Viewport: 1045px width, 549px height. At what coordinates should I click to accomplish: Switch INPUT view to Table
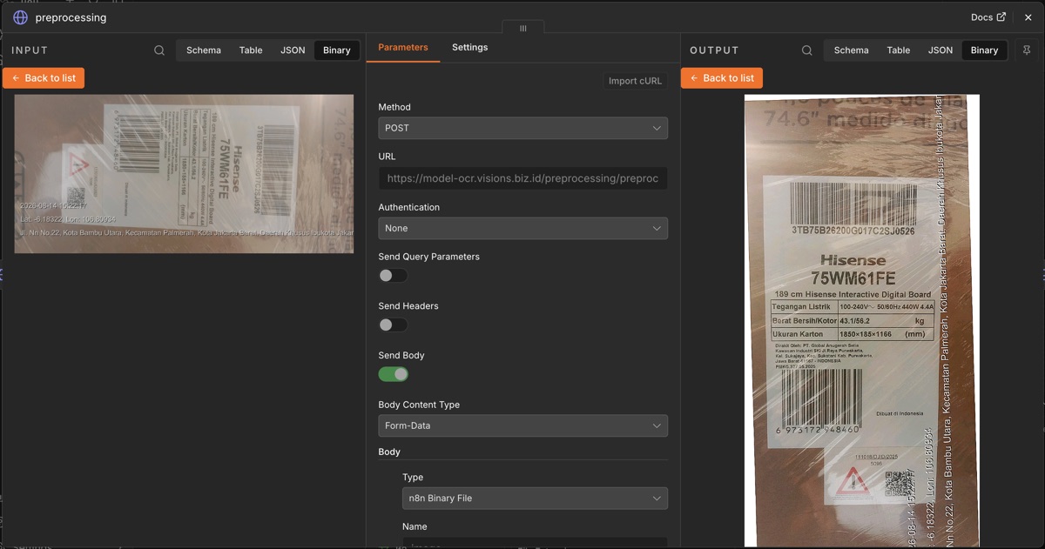(251, 50)
